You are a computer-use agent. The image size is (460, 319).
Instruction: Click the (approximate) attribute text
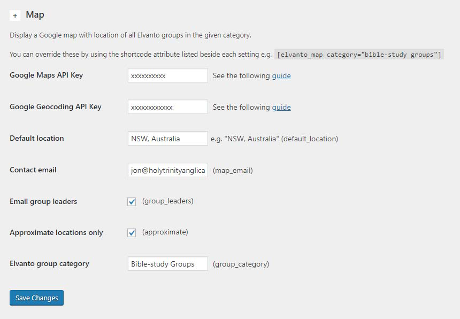(x=165, y=232)
